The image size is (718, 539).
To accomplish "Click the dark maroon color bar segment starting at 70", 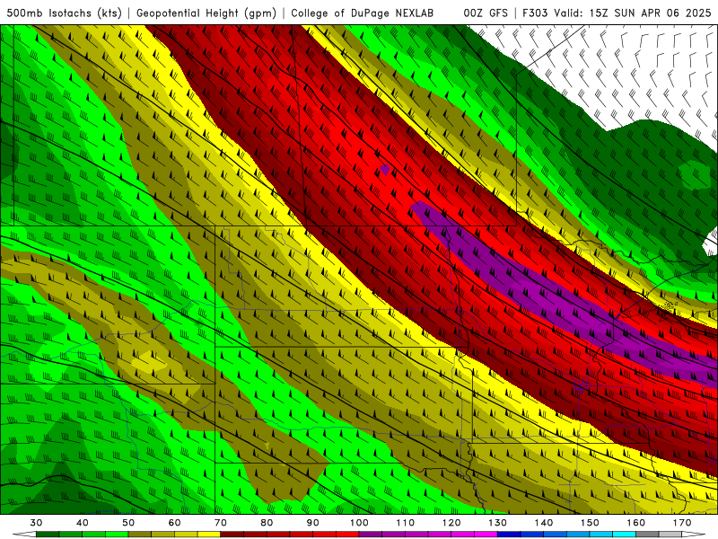I will coord(232,535).
